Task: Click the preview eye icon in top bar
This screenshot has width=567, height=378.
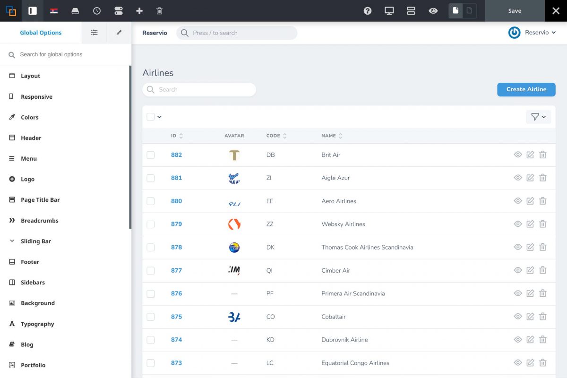Action: (433, 11)
